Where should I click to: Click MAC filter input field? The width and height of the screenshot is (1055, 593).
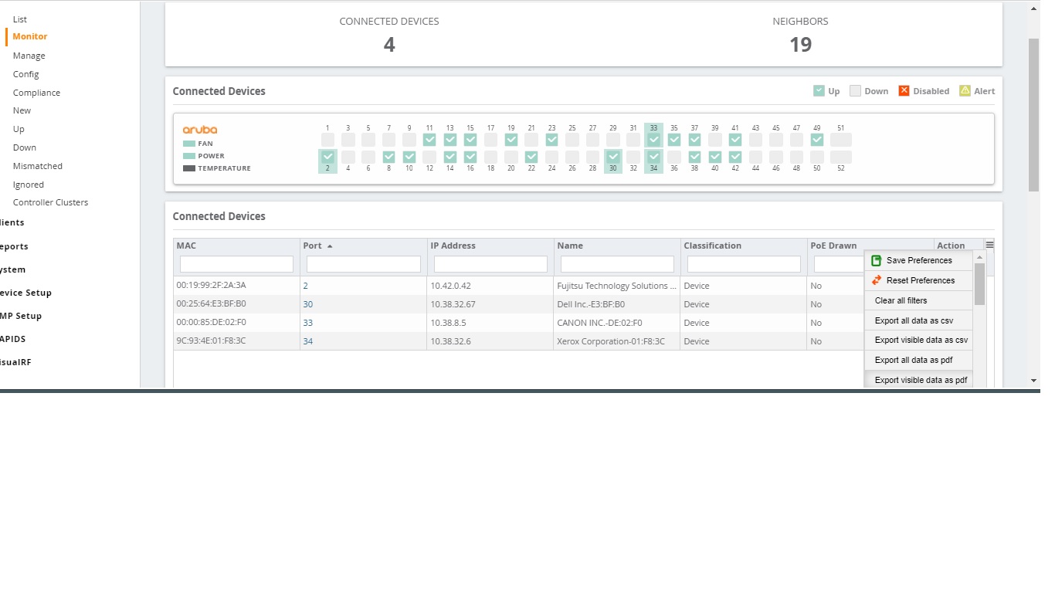pyautogui.click(x=236, y=264)
